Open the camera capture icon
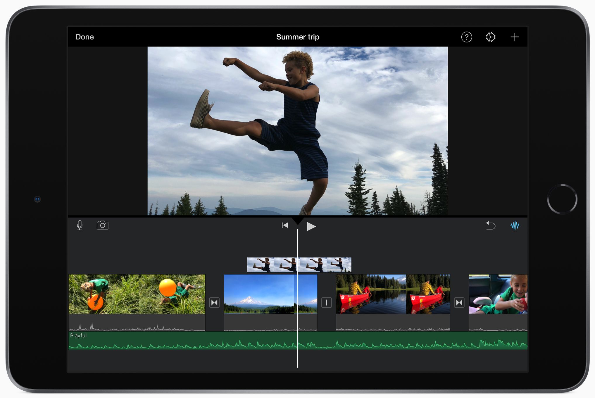Image resolution: width=595 pixels, height=398 pixels. [102, 225]
